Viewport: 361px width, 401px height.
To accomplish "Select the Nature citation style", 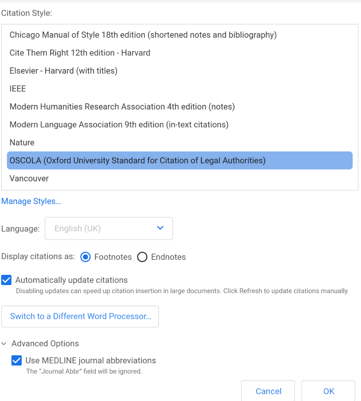I will pyautogui.click(x=180, y=142).
